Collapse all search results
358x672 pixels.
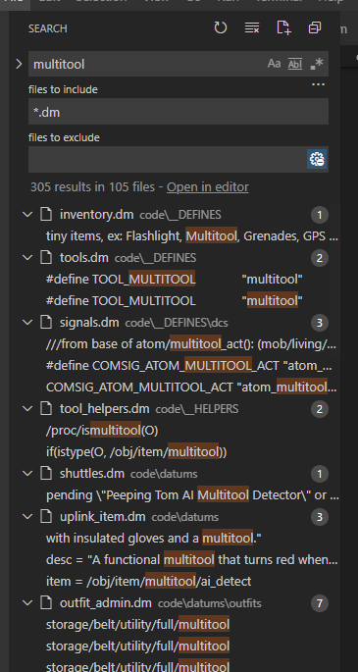click(x=315, y=28)
